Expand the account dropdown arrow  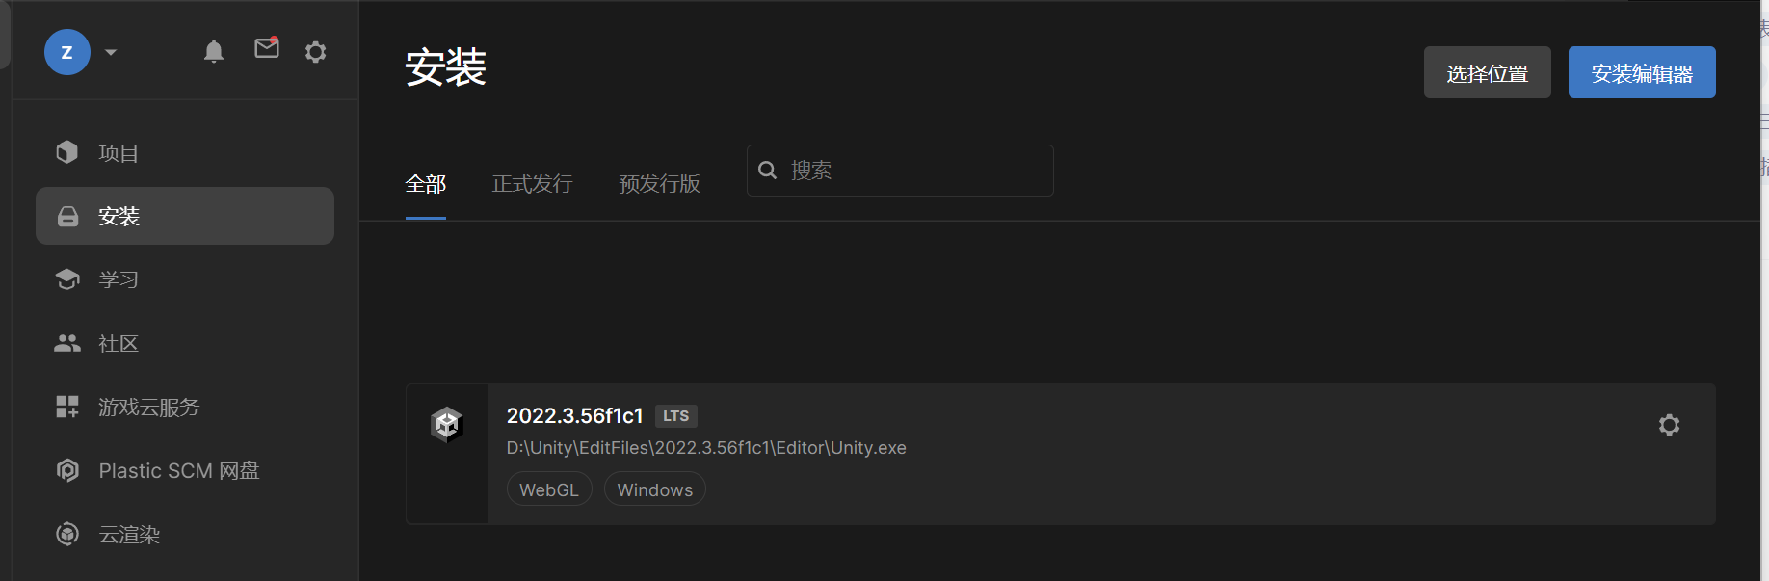tap(111, 52)
